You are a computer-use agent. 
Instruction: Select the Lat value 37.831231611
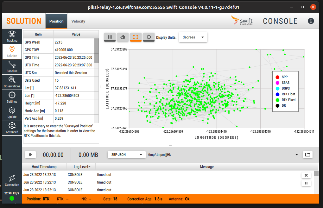[74, 88]
